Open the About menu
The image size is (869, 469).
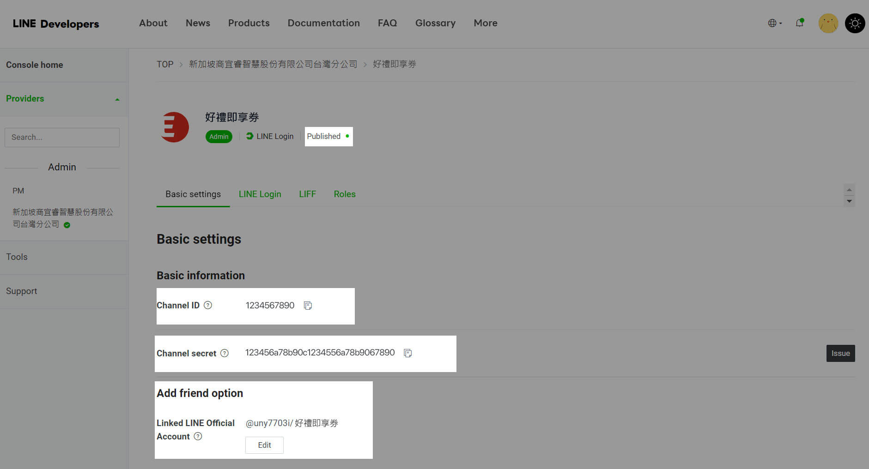pos(153,23)
